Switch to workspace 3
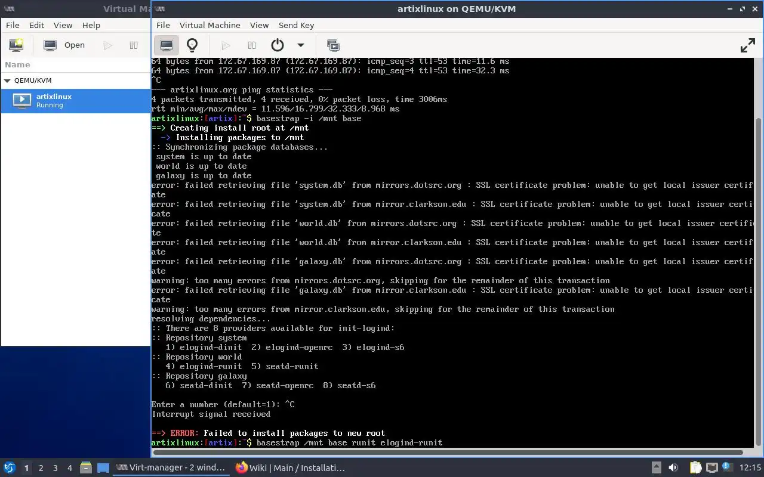 55,468
